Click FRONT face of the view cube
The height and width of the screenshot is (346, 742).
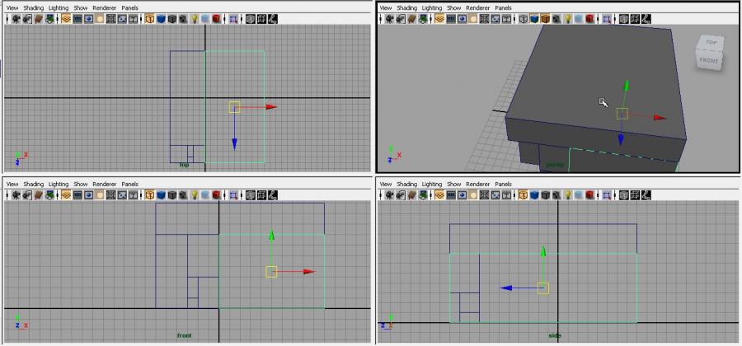[x=708, y=60]
